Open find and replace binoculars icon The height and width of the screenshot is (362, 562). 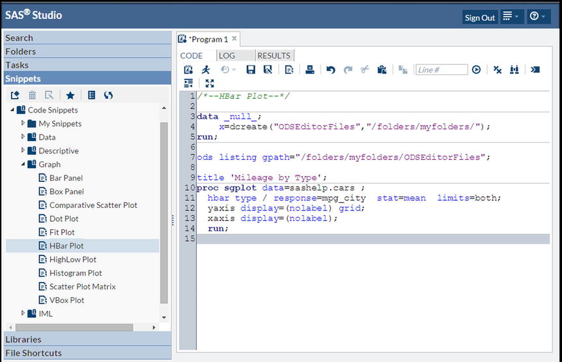tap(514, 70)
